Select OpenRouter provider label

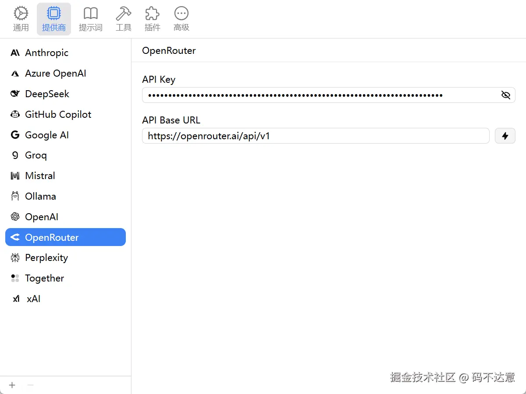click(52, 237)
